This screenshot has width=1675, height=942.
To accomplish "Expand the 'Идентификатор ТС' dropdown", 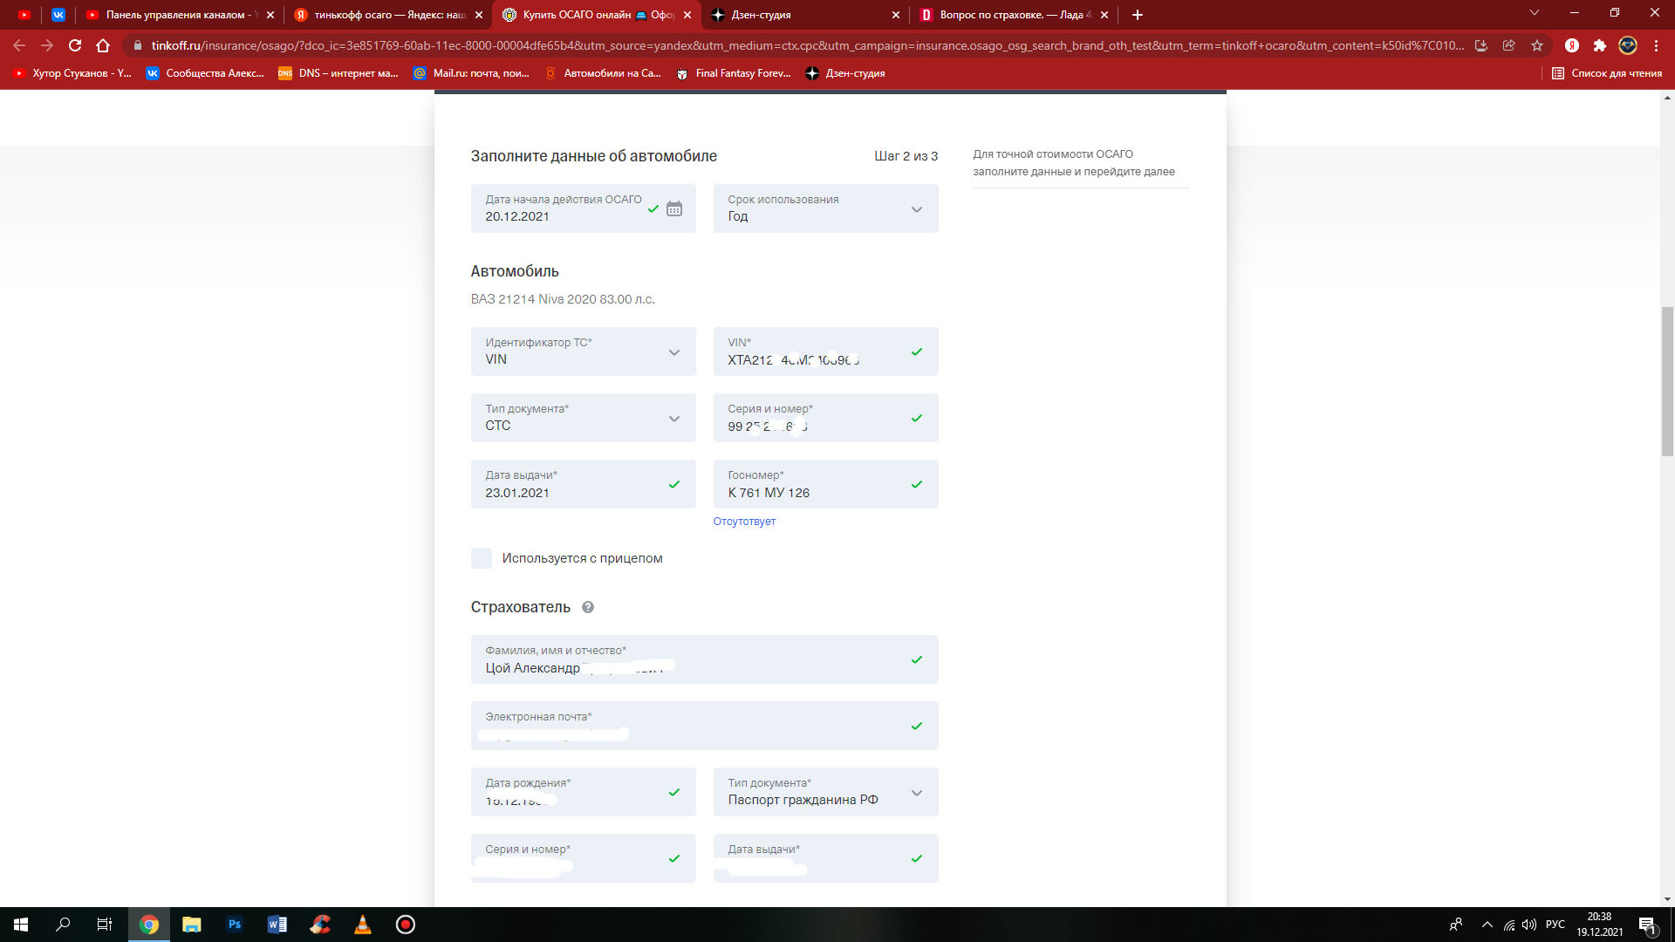I will (x=583, y=352).
